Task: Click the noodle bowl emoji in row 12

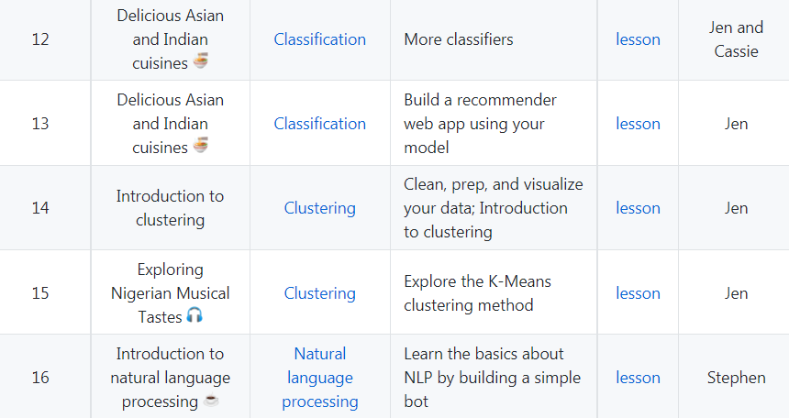Action: click(201, 61)
